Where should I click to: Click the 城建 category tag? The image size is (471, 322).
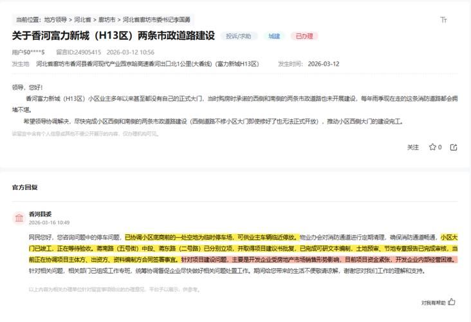click(x=274, y=36)
